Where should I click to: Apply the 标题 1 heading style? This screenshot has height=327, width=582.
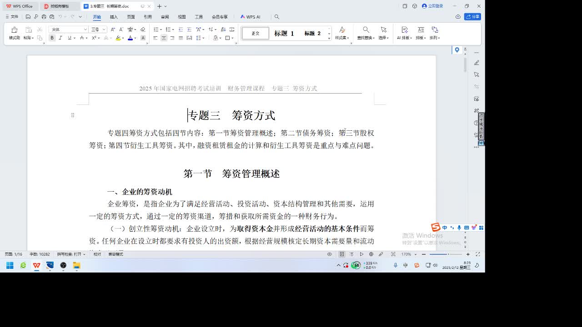click(284, 33)
